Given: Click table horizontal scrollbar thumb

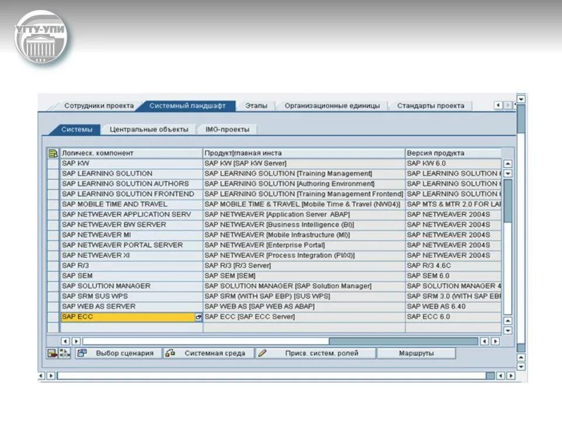Looking at the screenshot, I should click(403, 341).
